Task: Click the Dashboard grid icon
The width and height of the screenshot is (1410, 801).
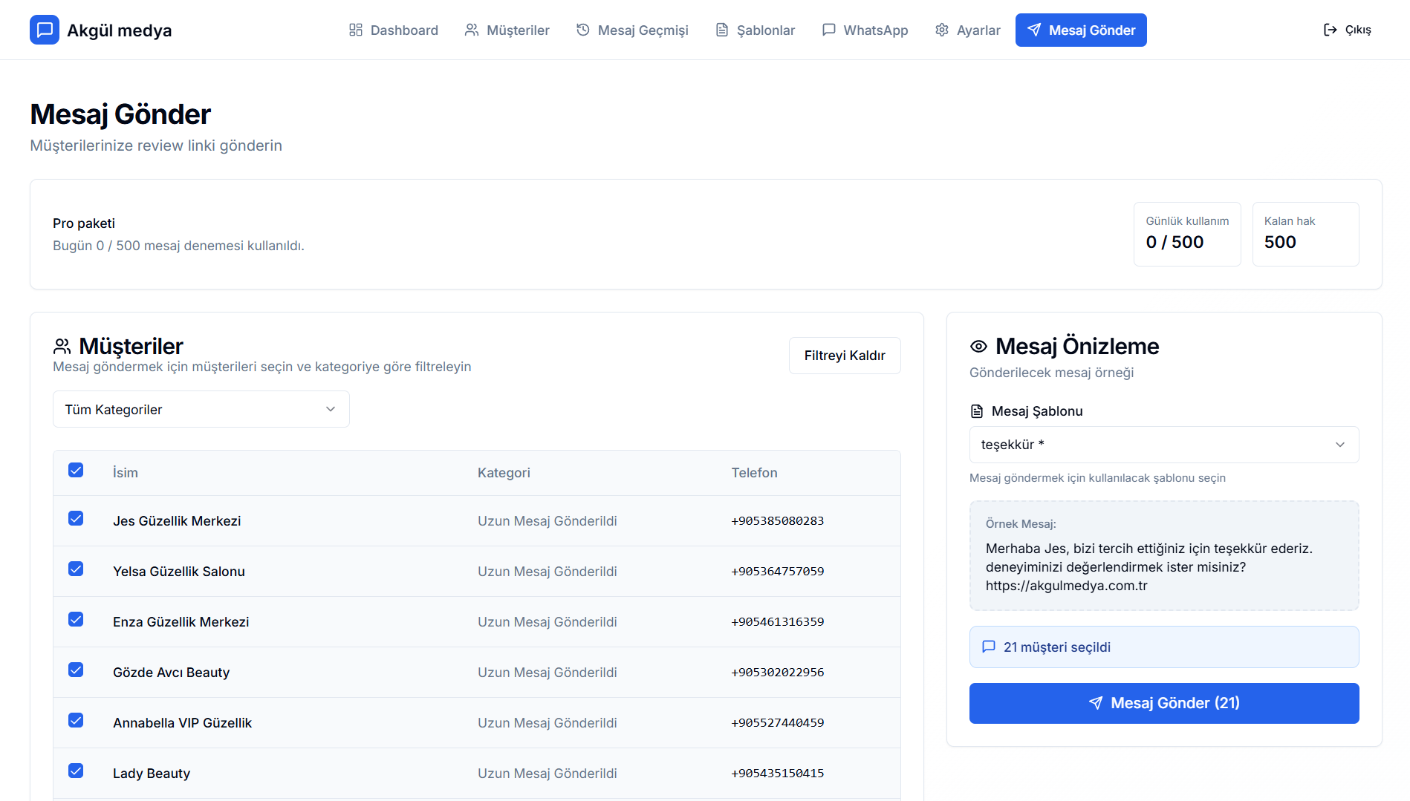Action: pyautogui.click(x=356, y=30)
